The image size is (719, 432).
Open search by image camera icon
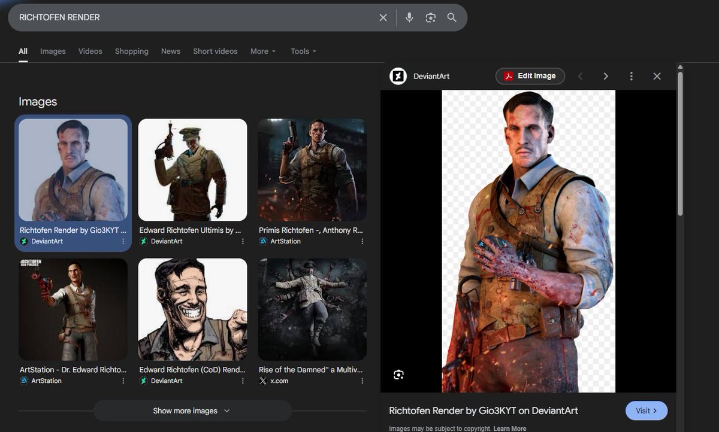click(x=430, y=17)
